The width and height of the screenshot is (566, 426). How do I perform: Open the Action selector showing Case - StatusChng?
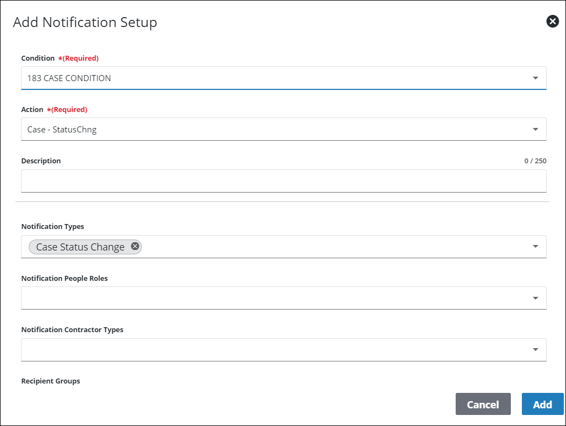[x=276, y=129]
